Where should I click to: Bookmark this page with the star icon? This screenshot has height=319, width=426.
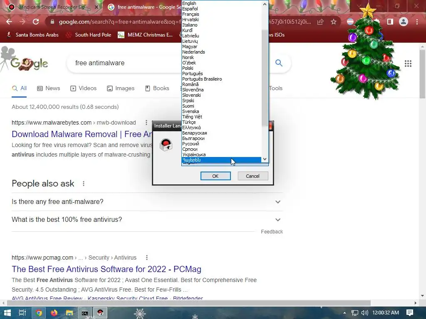point(334,22)
